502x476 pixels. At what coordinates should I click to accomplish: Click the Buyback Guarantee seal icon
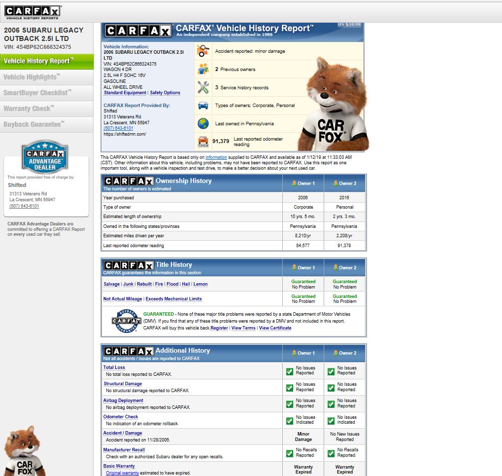point(127,321)
